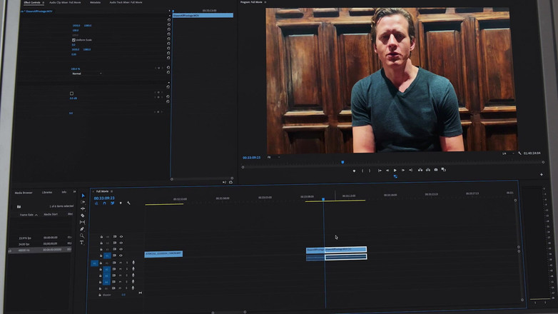The image size is (558, 314).
Task: Select the Razor tool in the toolbar
Action: pos(83,216)
